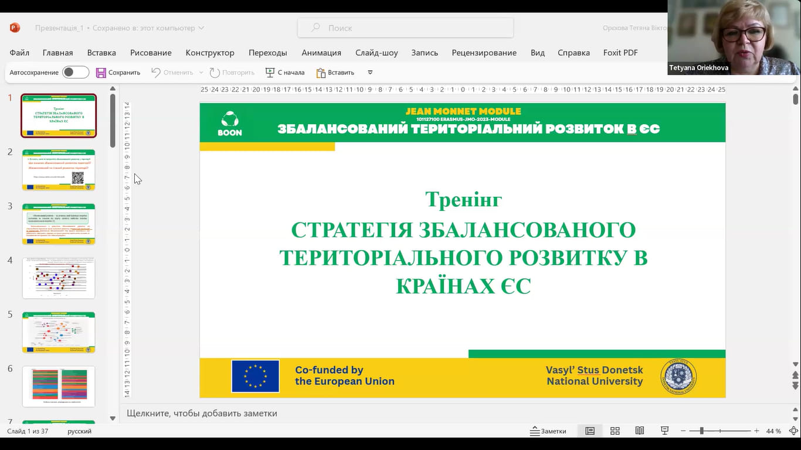Switch to Normal view icon
801x450 pixels.
coord(590,431)
